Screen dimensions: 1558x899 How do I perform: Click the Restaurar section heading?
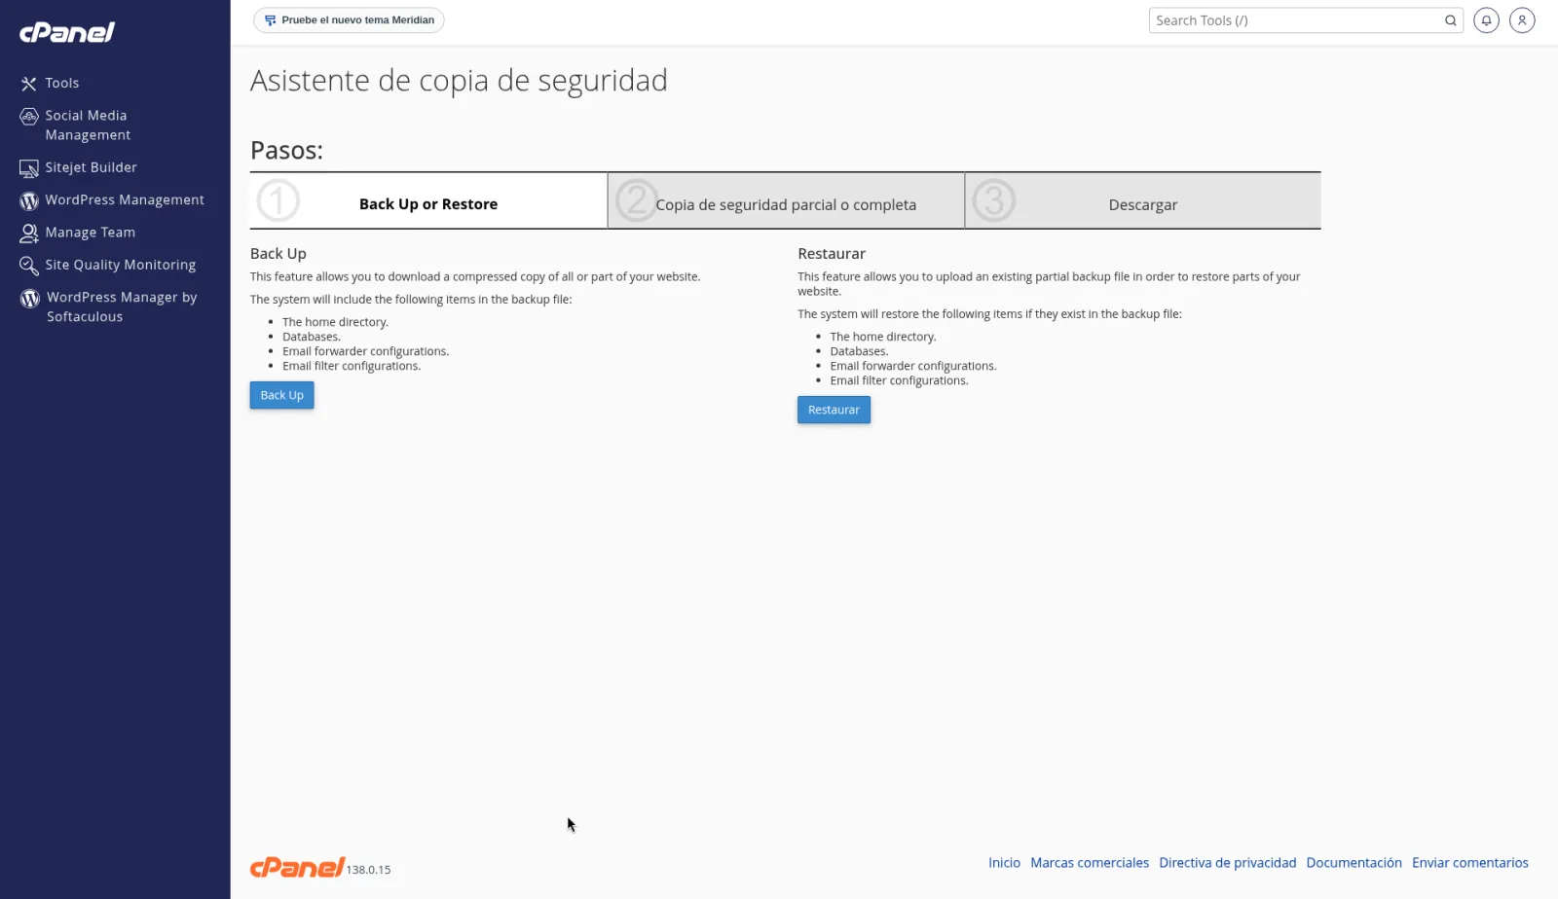pos(832,254)
